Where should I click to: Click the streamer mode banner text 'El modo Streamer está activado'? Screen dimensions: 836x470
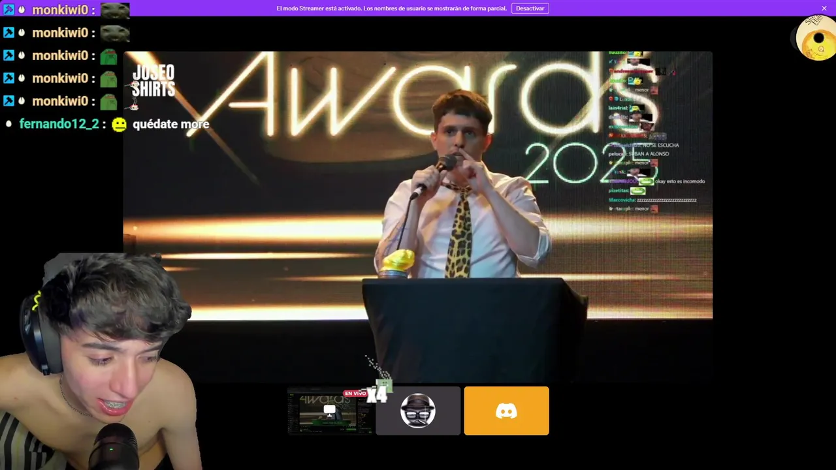(318, 8)
